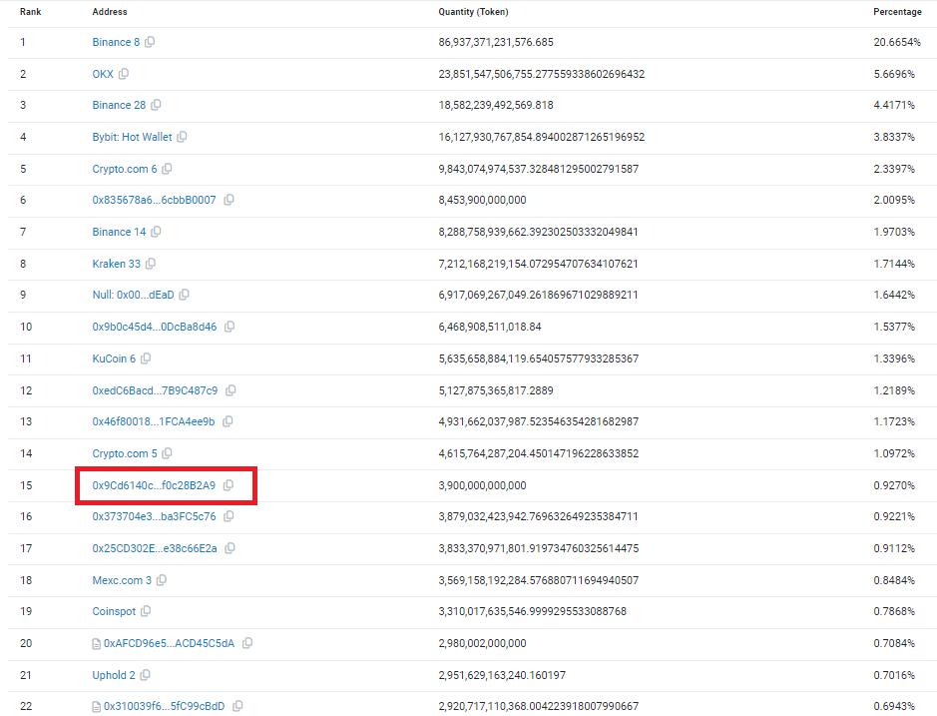Open address 0x835678a6...6cbbB0007

(x=155, y=200)
